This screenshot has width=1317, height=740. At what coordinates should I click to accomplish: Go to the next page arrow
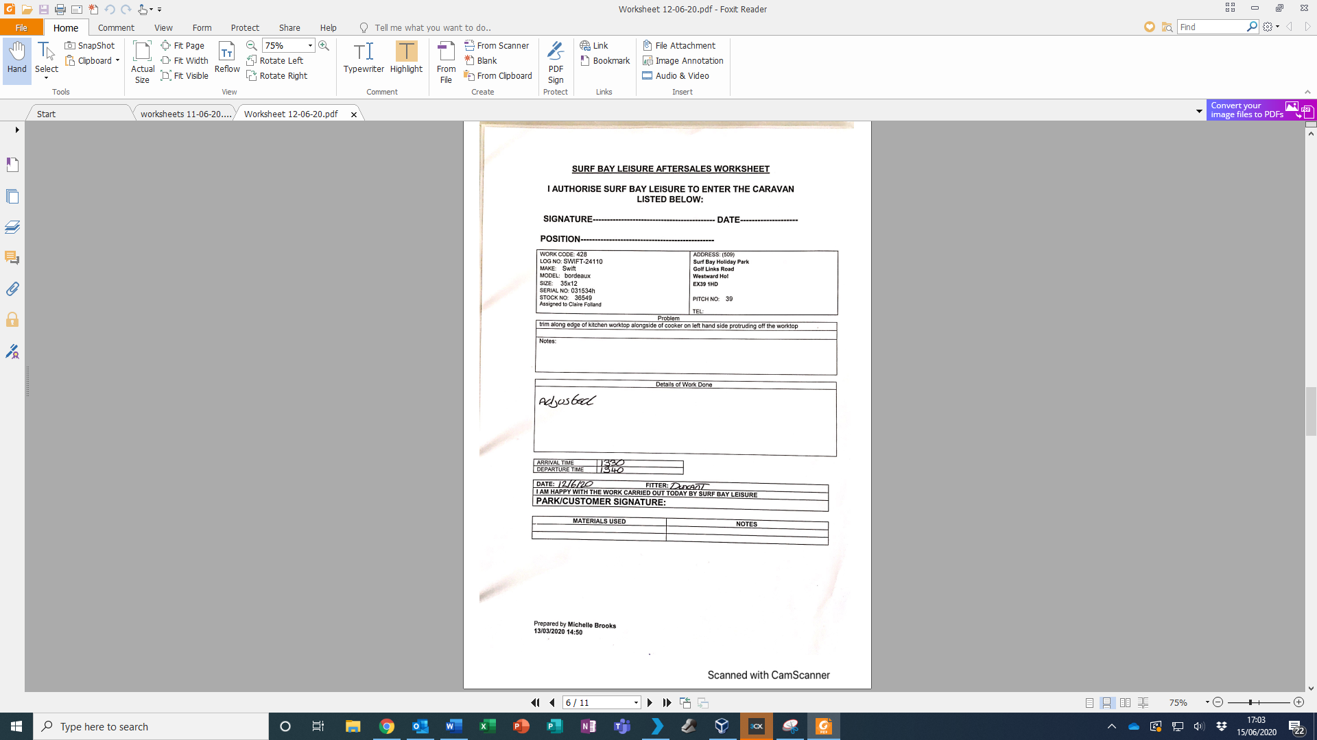click(650, 702)
